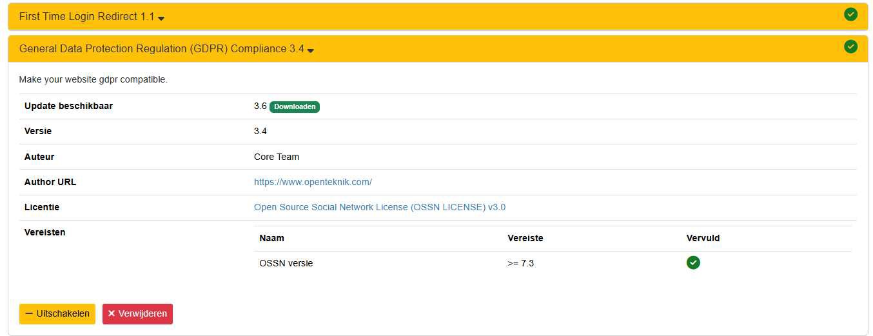873x336 pixels.
Task: Expand the First Time Login Redirect caret arrow
Action: click(x=161, y=19)
